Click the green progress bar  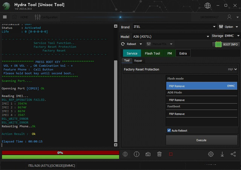pos(60,157)
